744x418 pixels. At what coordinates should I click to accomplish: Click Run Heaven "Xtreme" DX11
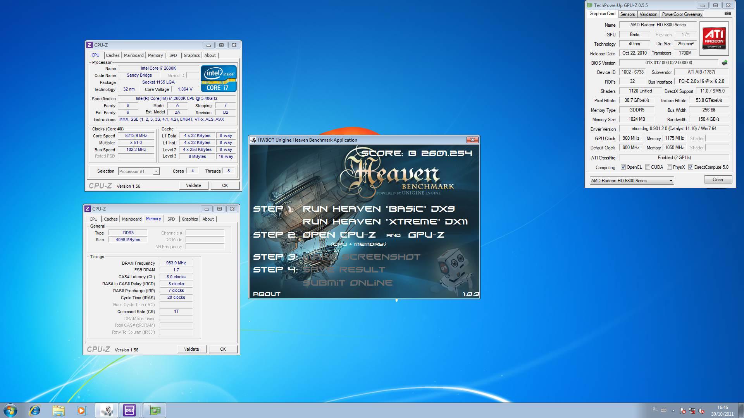click(x=385, y=222)
